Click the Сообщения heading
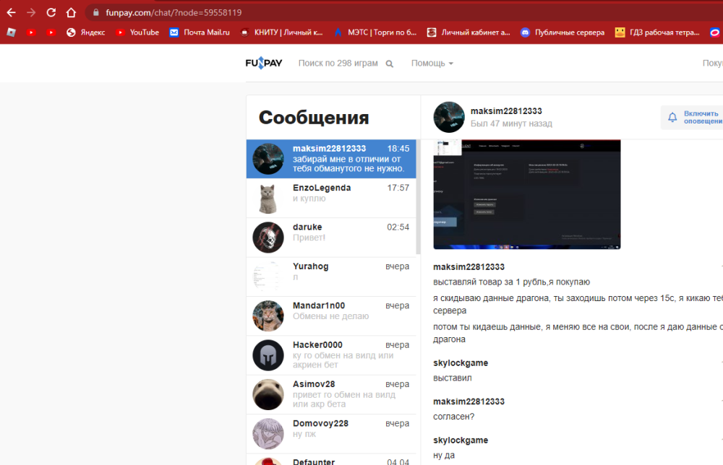The width and height of the screenshot is (723, 465). 314,118
